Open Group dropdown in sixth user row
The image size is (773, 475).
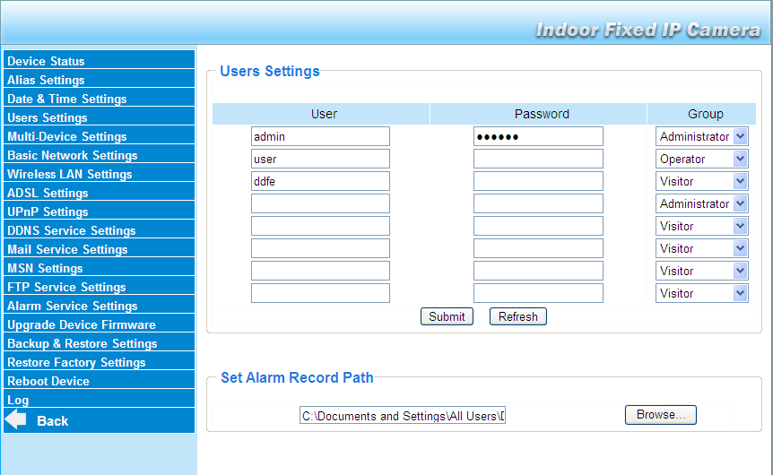click(701, 248)
